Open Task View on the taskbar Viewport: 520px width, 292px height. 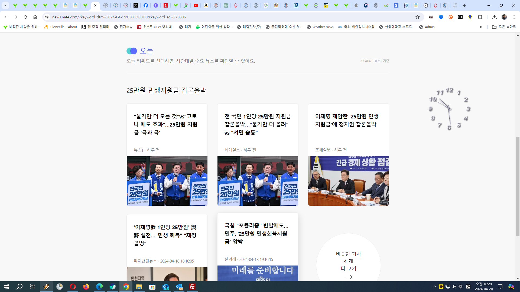pyautogui.click(x=32, y=287)
